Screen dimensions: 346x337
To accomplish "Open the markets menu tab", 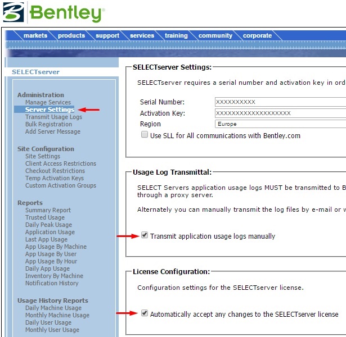I will click(35, 35).
